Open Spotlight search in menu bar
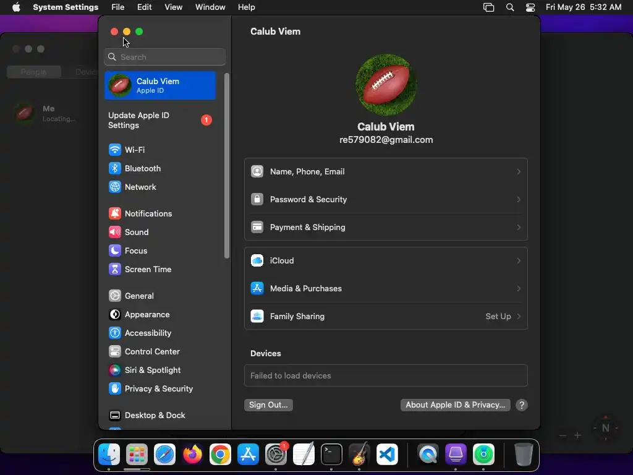The height and width of the screenshot is (475, 633). click(x=510, y=7)
